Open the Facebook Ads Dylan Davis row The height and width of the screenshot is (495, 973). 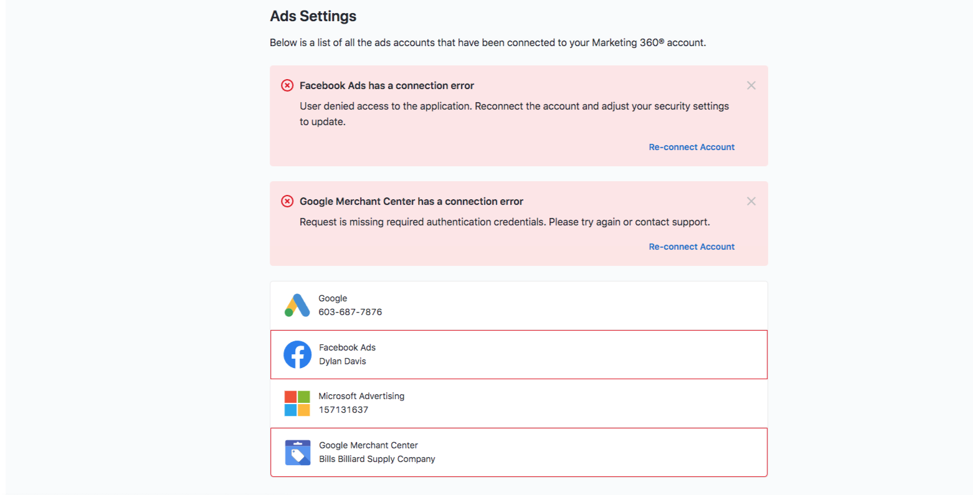point(519,354)
